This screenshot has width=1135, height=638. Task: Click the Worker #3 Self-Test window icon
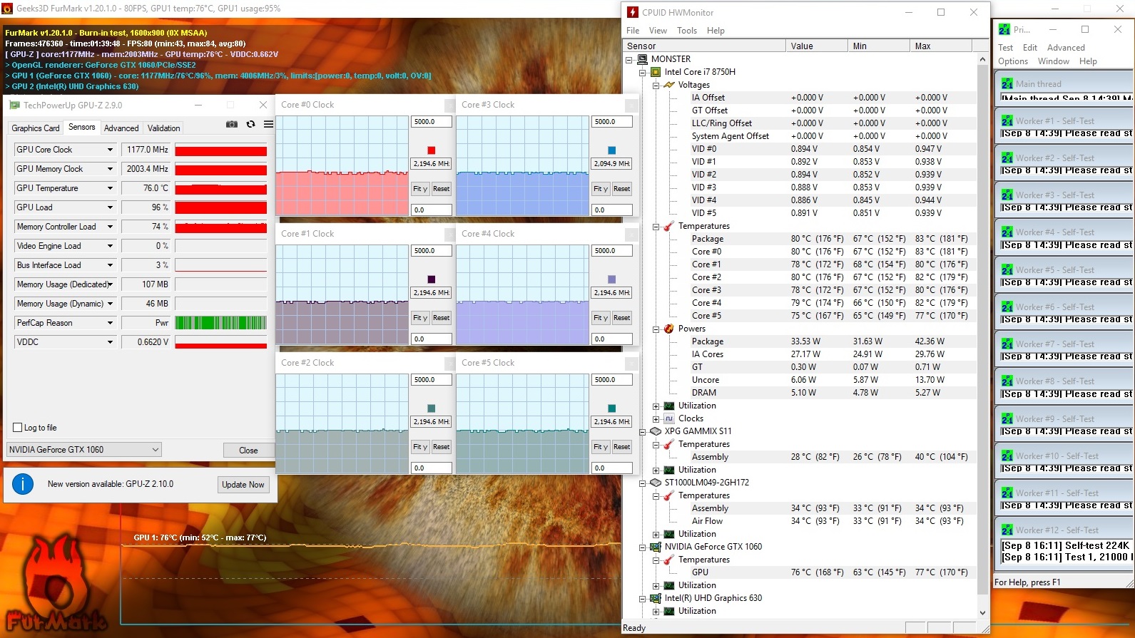[1007, 195]
